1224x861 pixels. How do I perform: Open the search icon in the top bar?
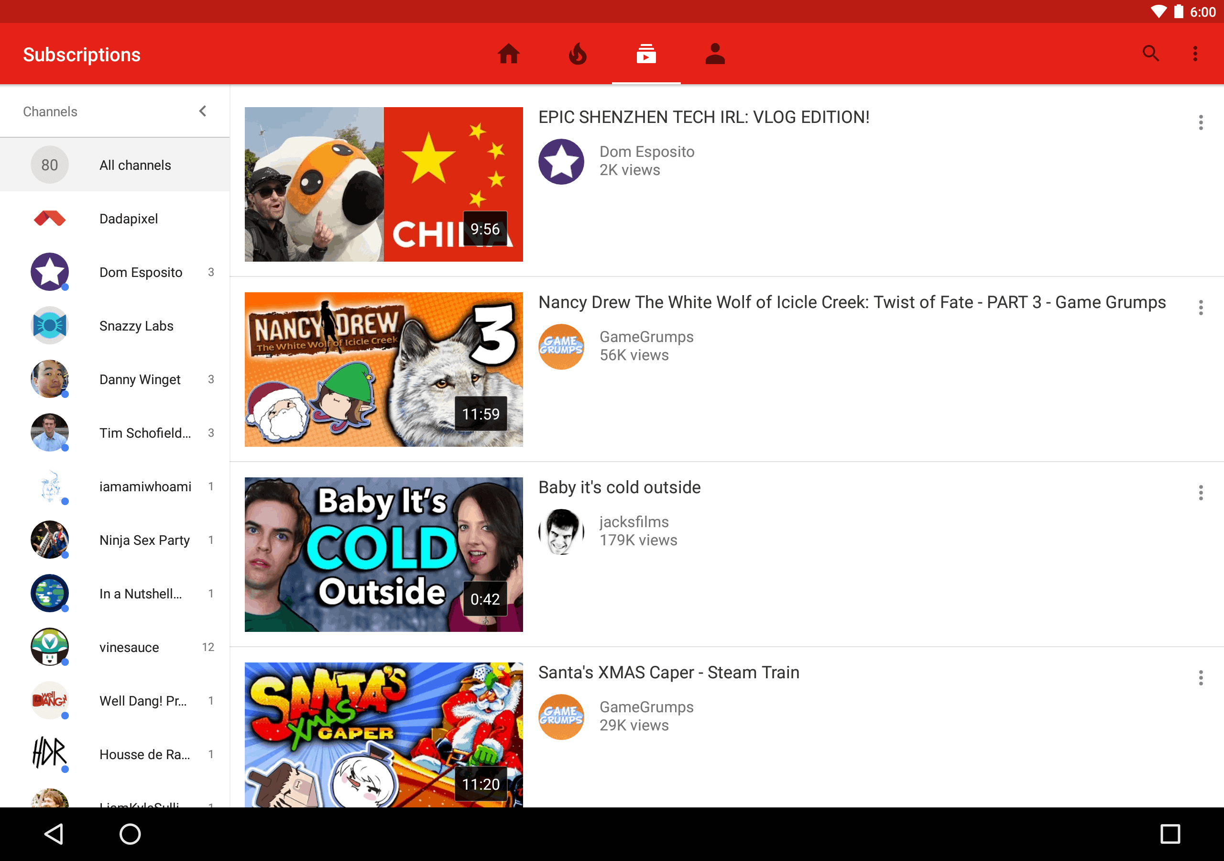click(x=1150, y=54)
